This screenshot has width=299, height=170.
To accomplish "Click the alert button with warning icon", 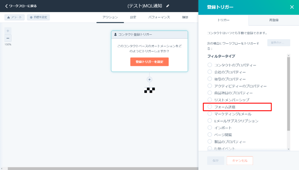I will pyautogui.click(x=14, y=17).
